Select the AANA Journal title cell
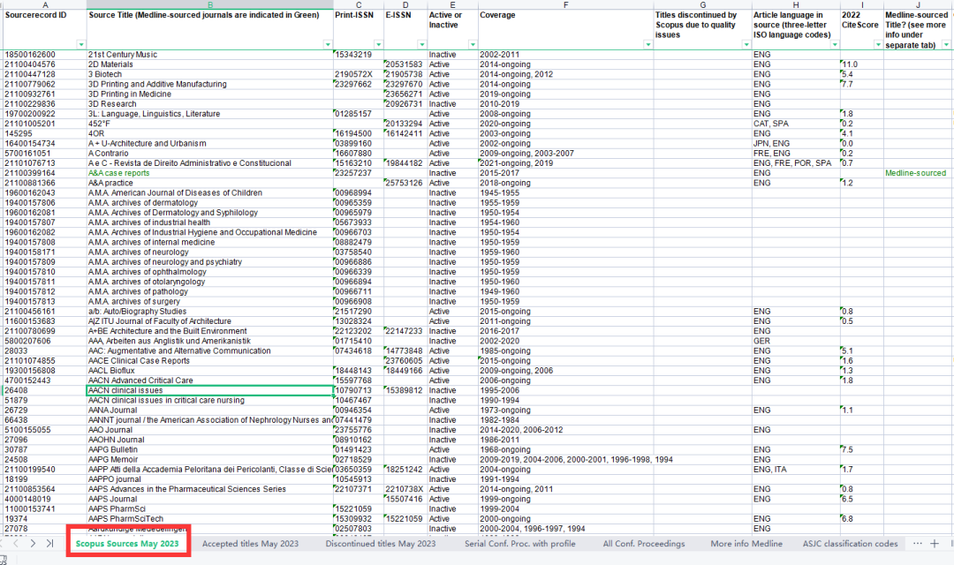954x565 pixels. click(210, 411)
